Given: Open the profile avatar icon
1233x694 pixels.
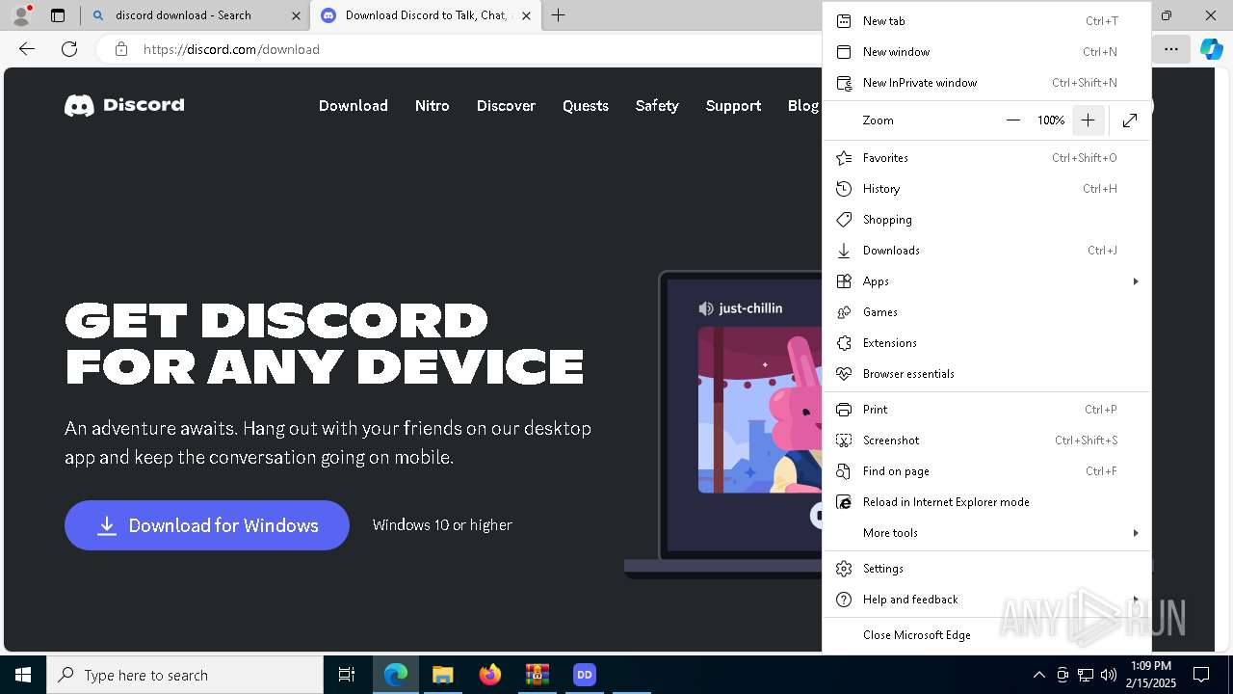Looking at the screenshot, I should tap(21, 15).
